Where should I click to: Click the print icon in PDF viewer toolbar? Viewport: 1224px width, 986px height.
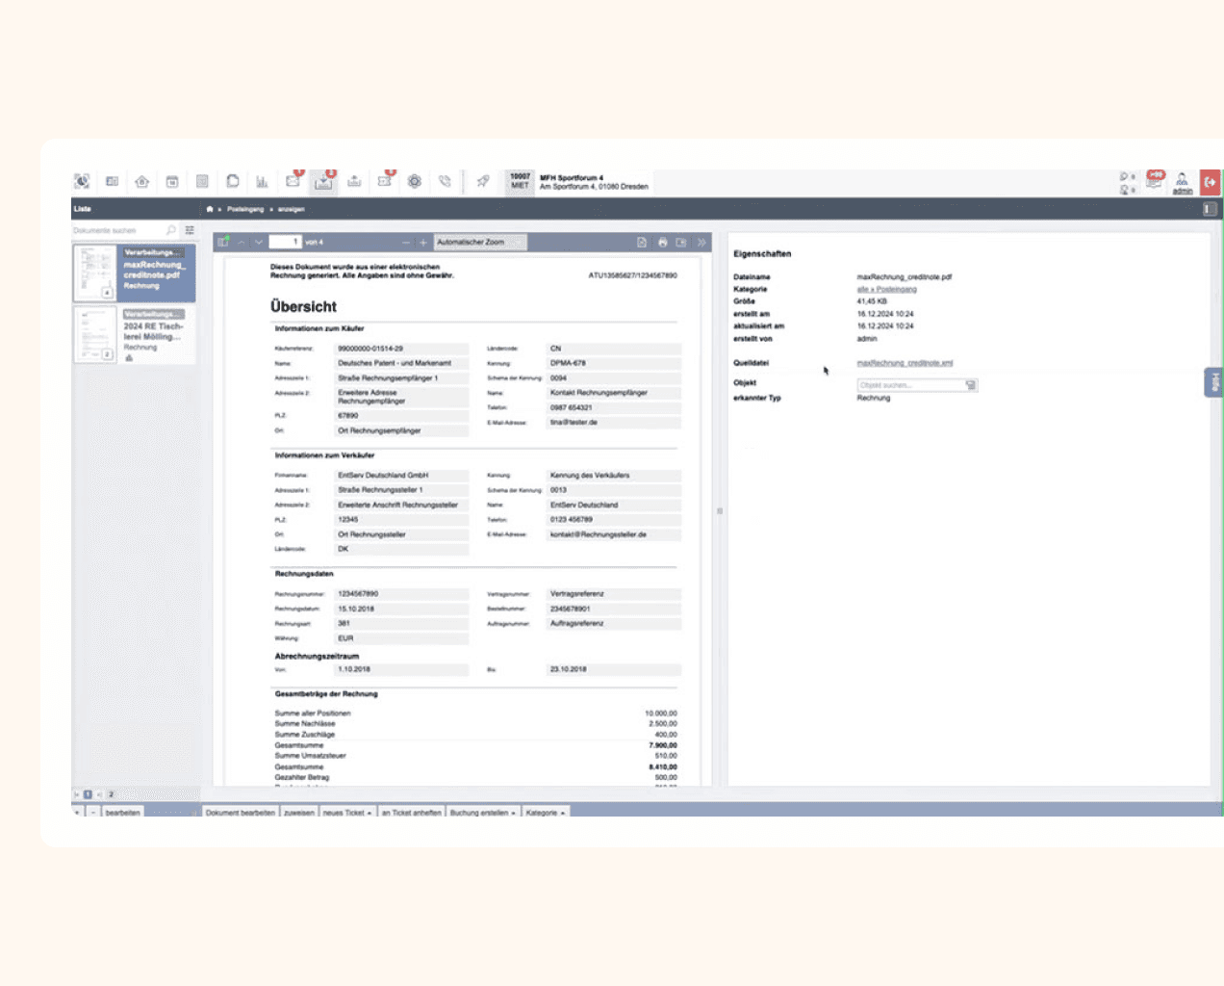tap(662, 242)
